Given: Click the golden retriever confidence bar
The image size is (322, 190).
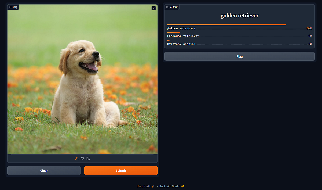Looking at the screenshot, I should coord(226,24).
